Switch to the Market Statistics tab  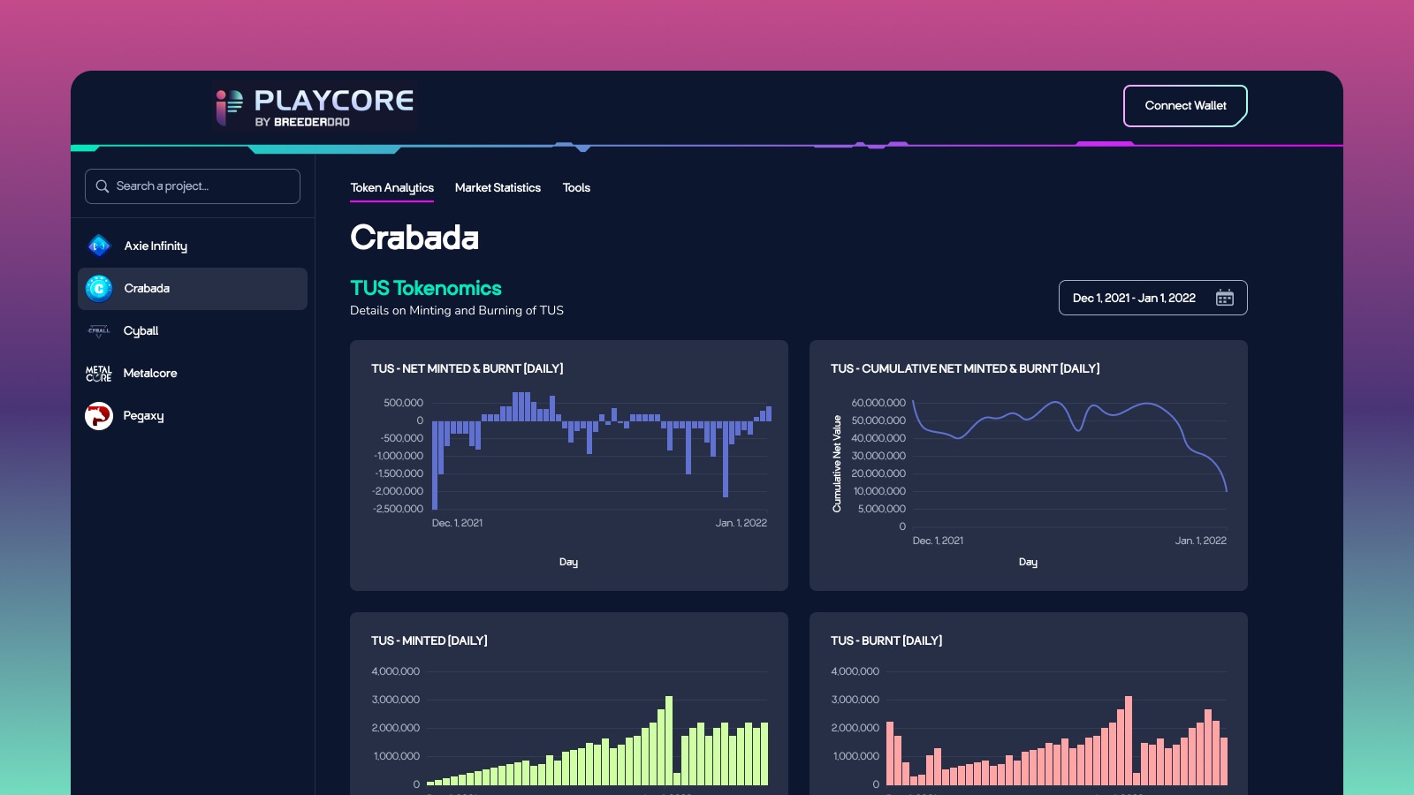pyautogui.click(x=498, y=188)
